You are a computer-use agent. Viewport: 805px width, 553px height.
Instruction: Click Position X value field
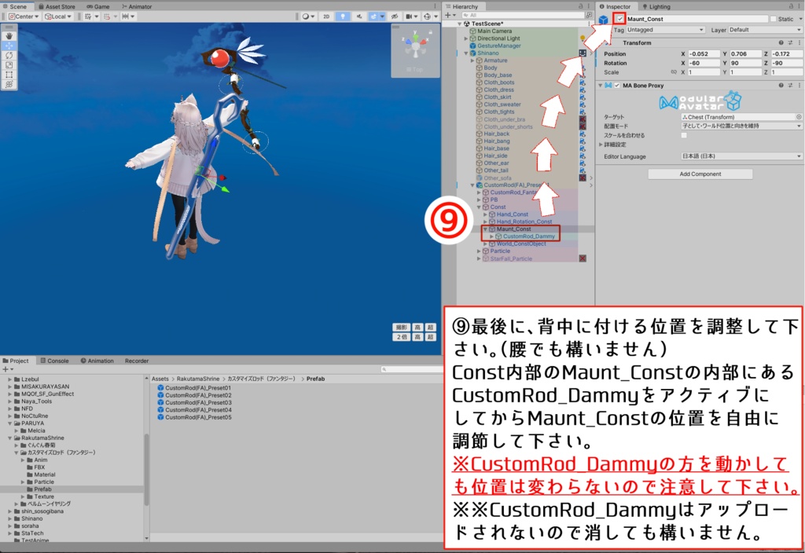703,53
